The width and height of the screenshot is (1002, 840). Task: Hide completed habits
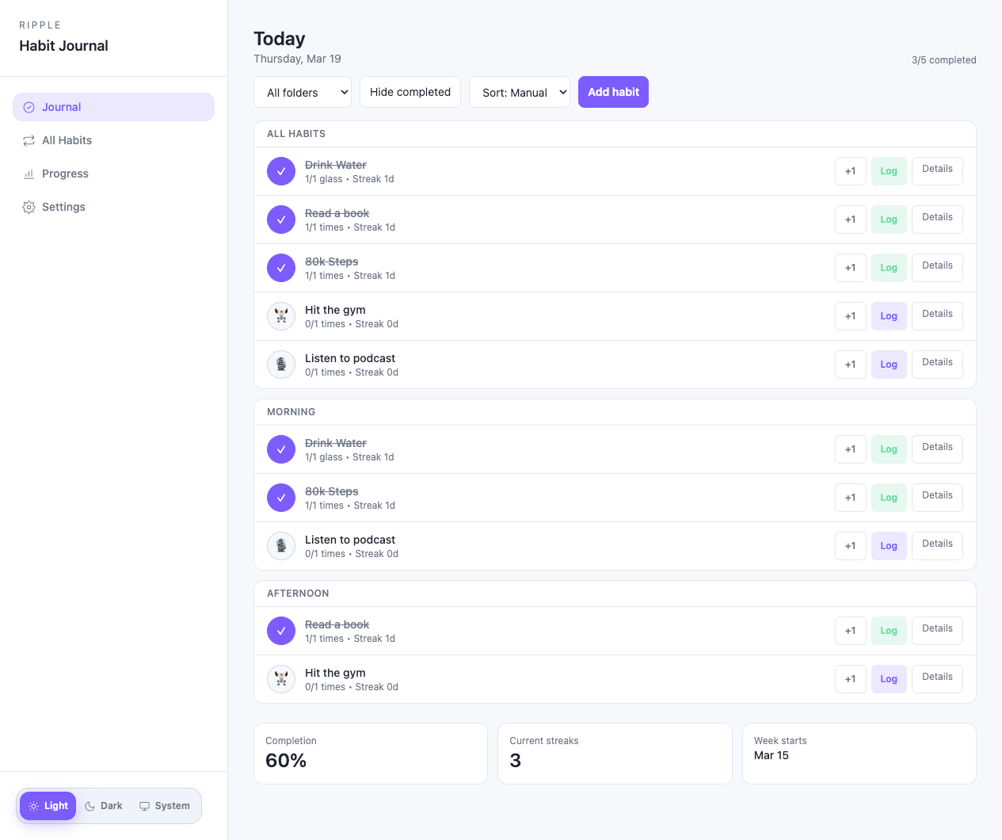point(410,92)
